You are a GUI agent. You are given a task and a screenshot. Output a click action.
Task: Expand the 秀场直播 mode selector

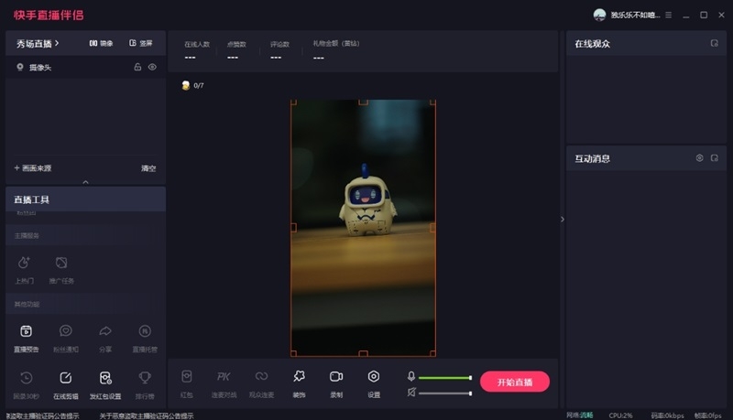click(37, 43)
